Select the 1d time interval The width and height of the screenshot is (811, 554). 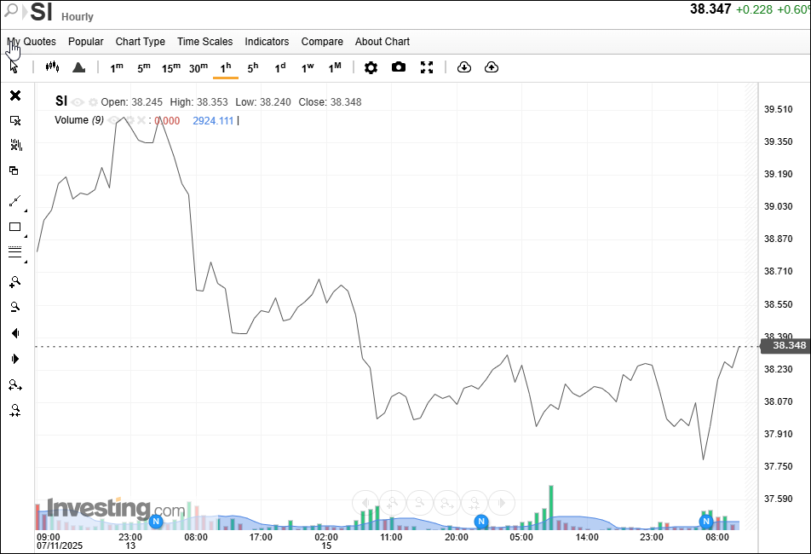point(279,67)
